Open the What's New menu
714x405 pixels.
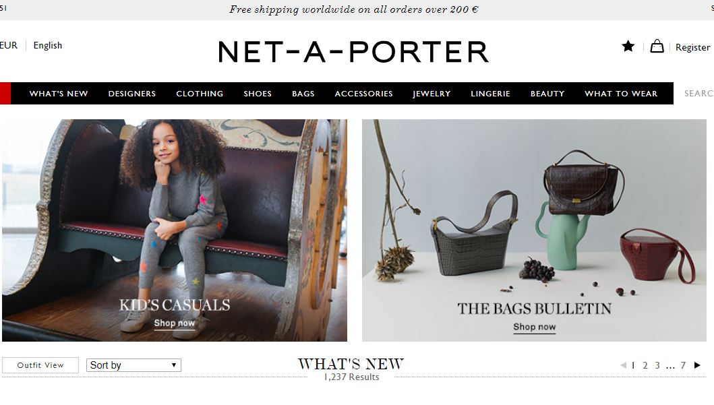59,93
